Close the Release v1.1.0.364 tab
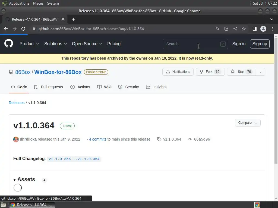The height and width of the screenshot is (208, 278). (63, 19)
